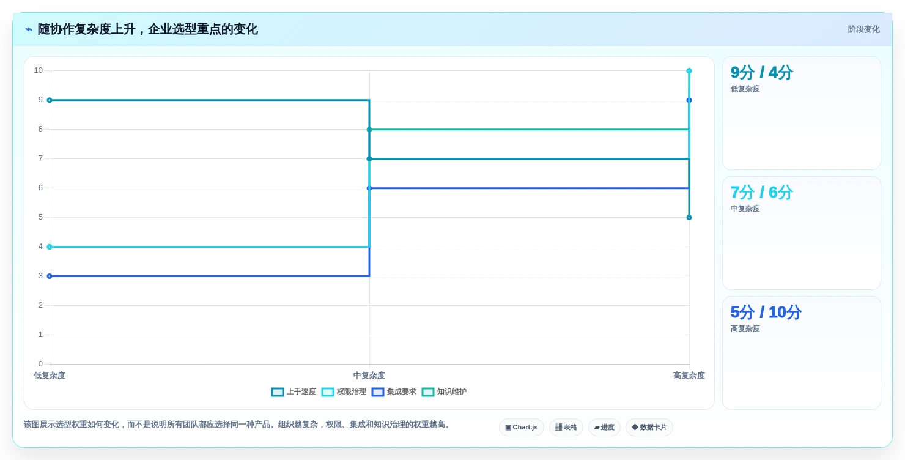Image resolution: width=905 pixels, height=460 pixels.
Task: Click the 权限治理 point at 高复杂度 value 10
Action: click(689, 71)
